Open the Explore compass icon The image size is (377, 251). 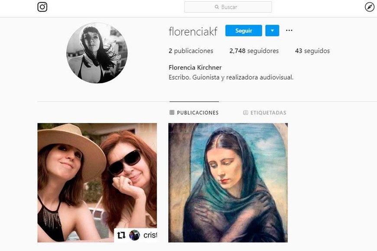click(369, 7)
